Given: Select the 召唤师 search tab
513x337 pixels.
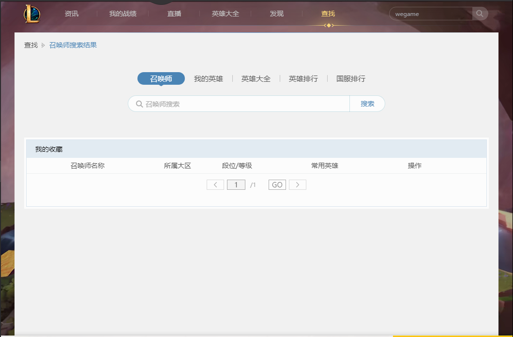Looking at the screenshot, I should [x=161, y=78].
